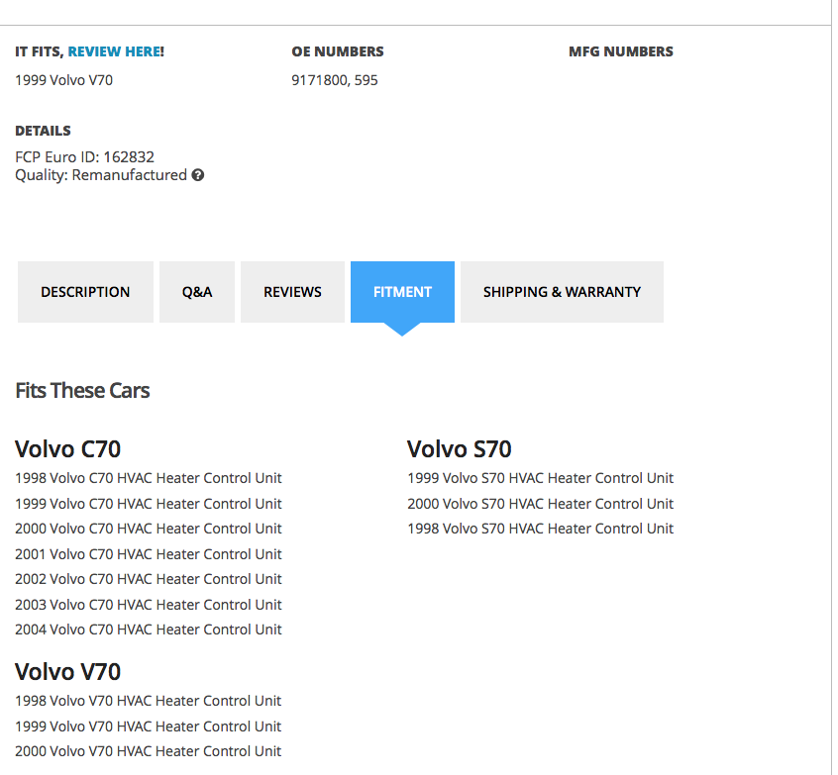The image size is (838, 775).
Task: Select 2000 Volvo S70 HVAC Heater Control Unit
Action: pos(540,504)
